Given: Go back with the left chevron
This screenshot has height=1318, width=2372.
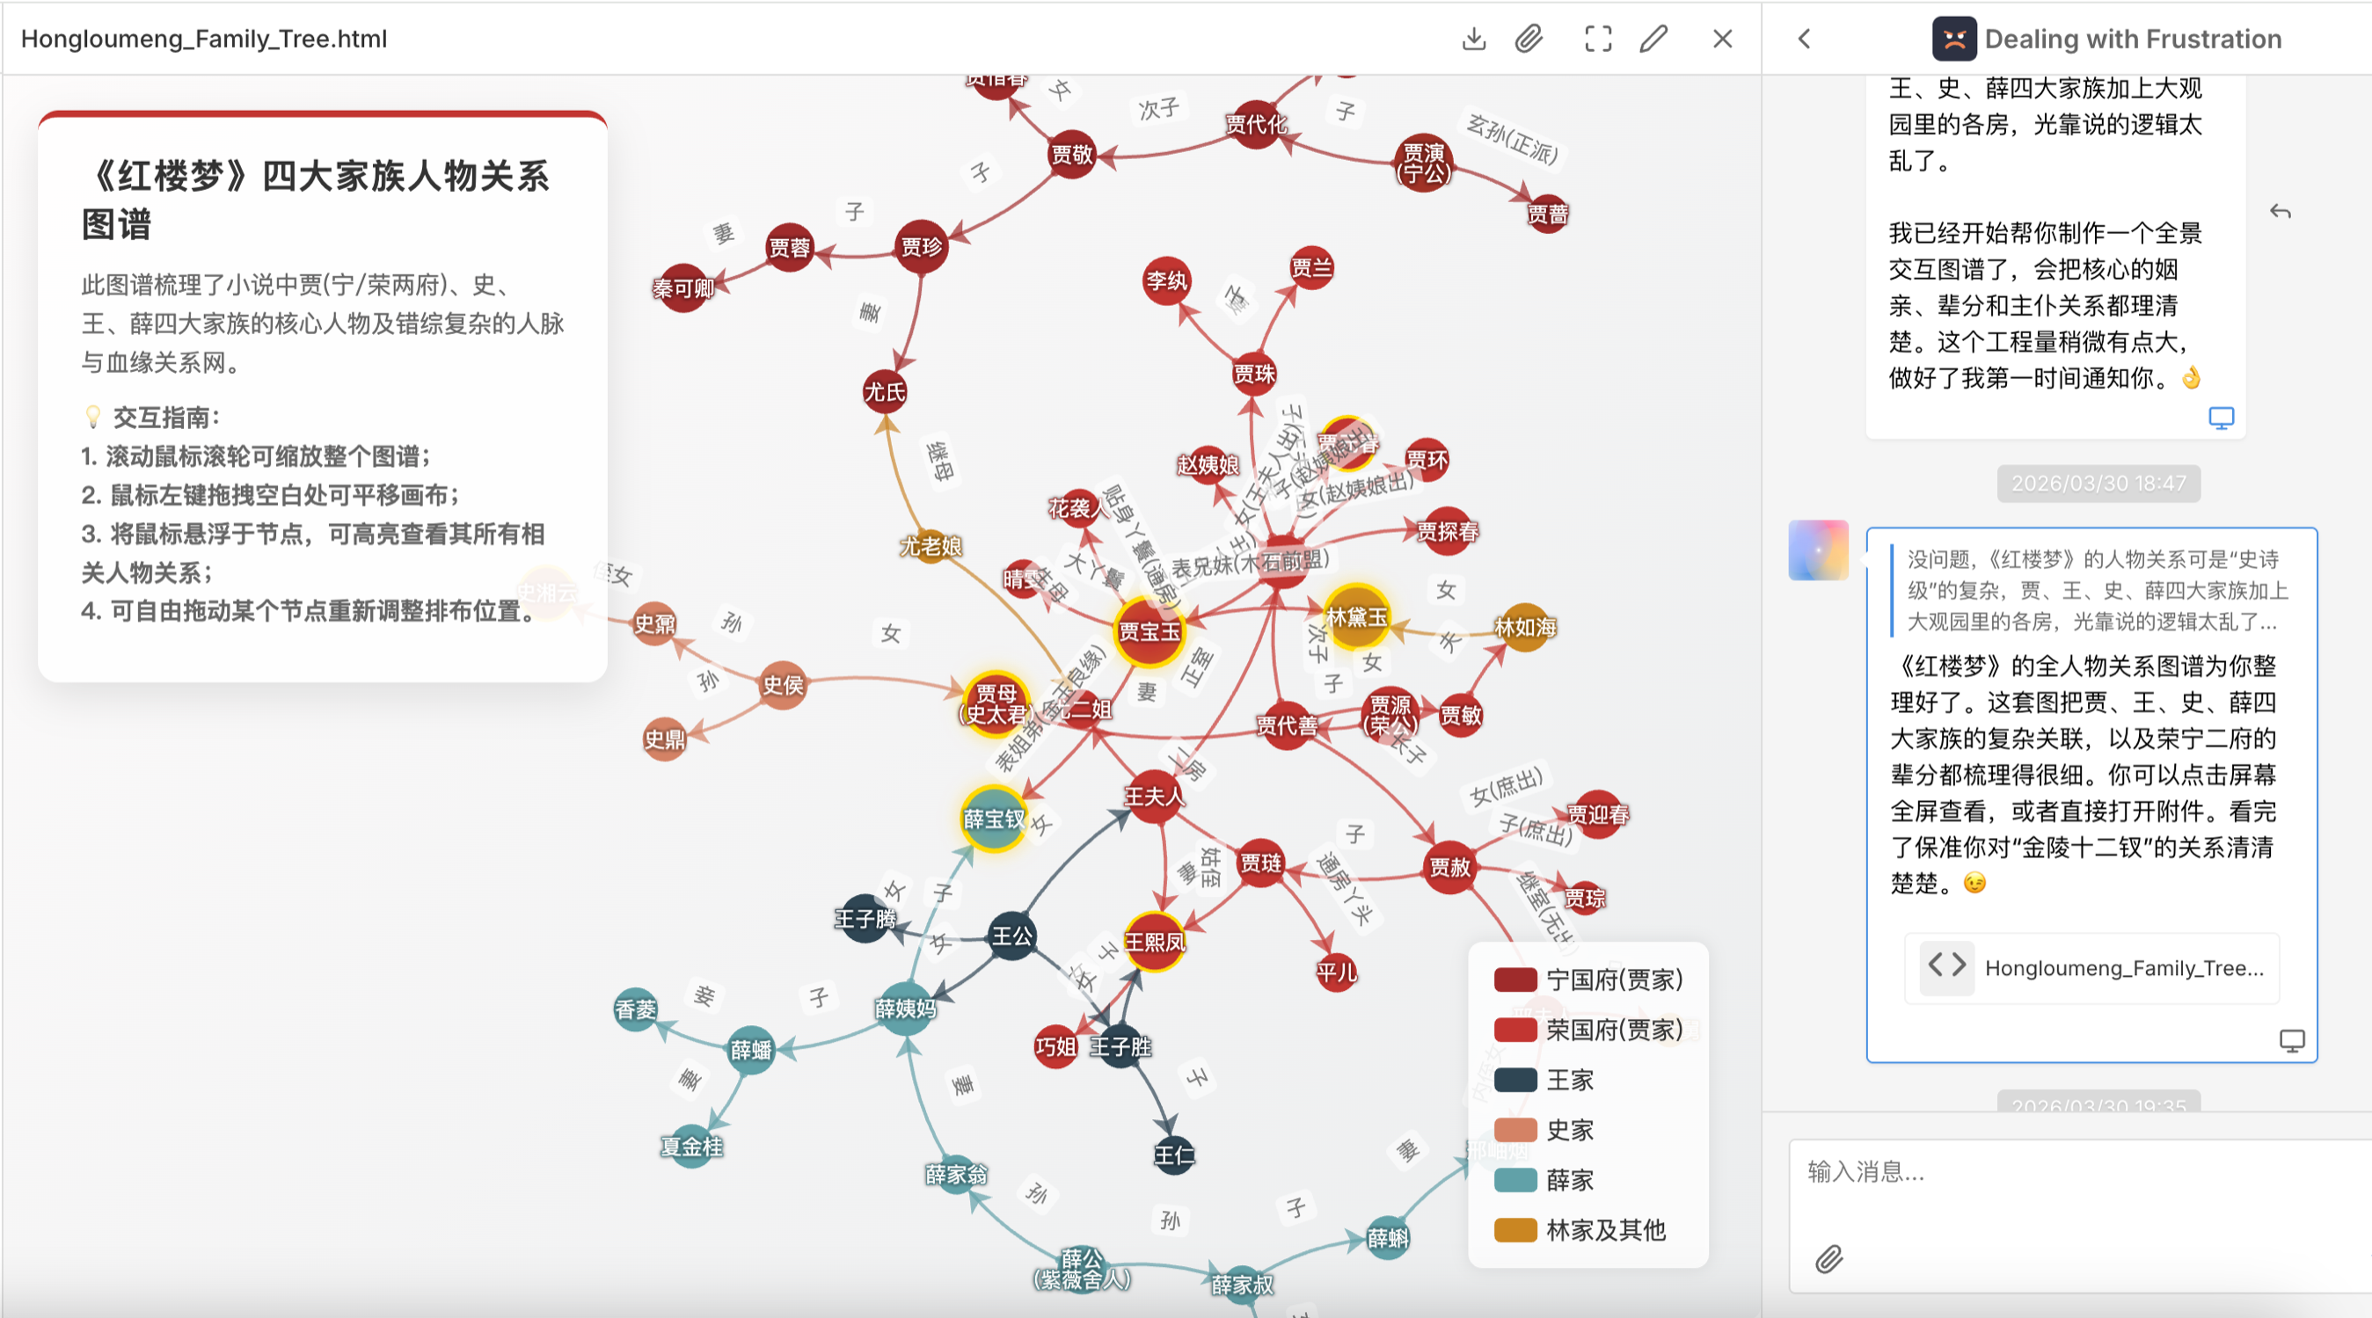Looking at the screenshot, I should [1805, 39].
